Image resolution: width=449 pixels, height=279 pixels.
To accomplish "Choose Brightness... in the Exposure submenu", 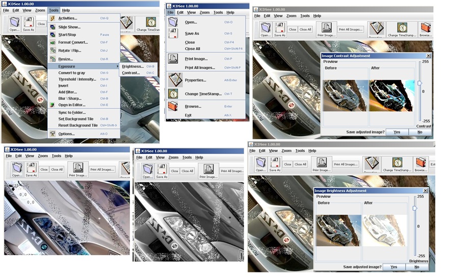I will (x=138, y=66).
